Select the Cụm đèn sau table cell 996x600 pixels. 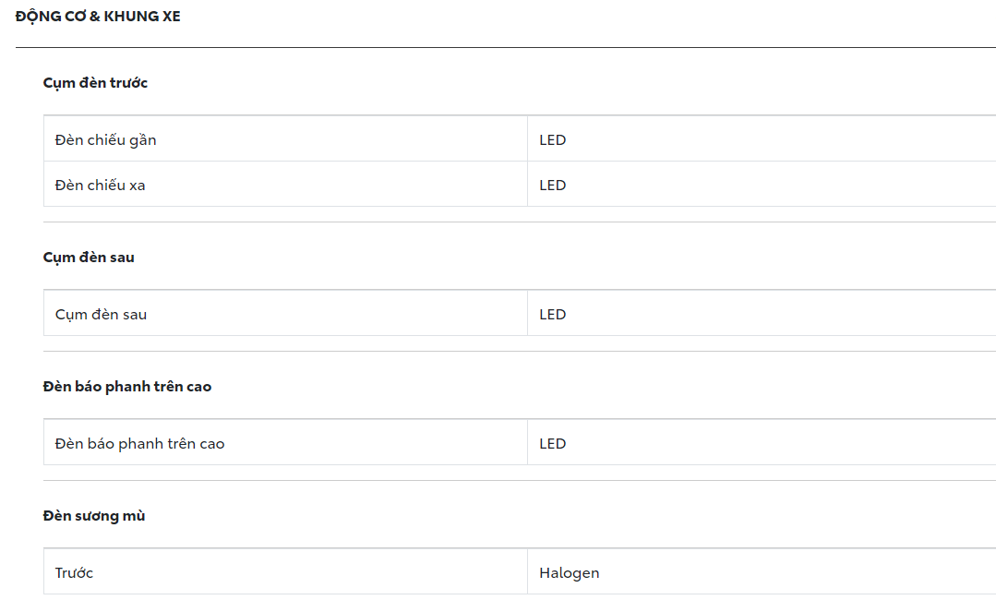point(101,315)
